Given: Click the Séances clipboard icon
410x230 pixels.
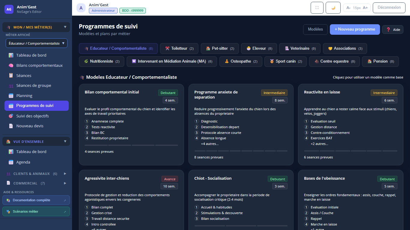Looking at the screenshot, I should click(11, 75).
